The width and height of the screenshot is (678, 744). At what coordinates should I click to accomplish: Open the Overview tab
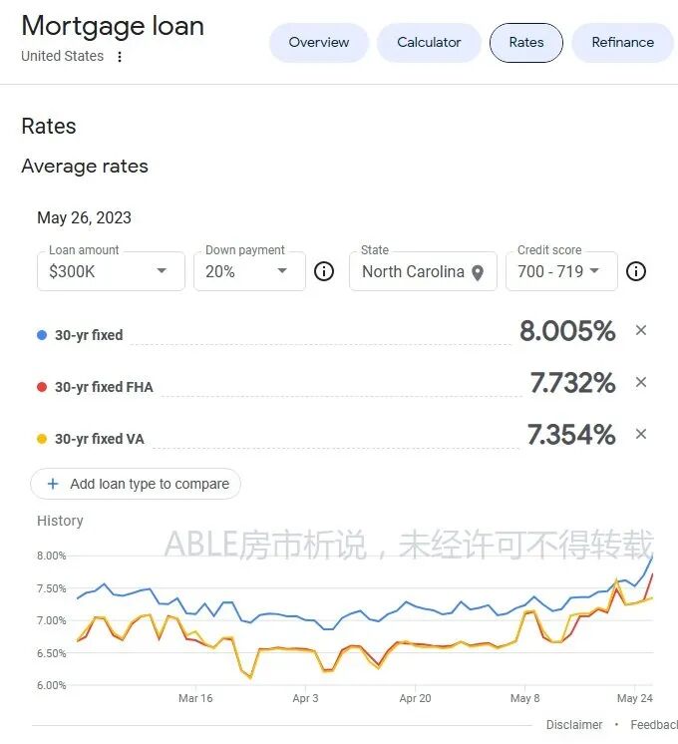click(x=319, y=43)
